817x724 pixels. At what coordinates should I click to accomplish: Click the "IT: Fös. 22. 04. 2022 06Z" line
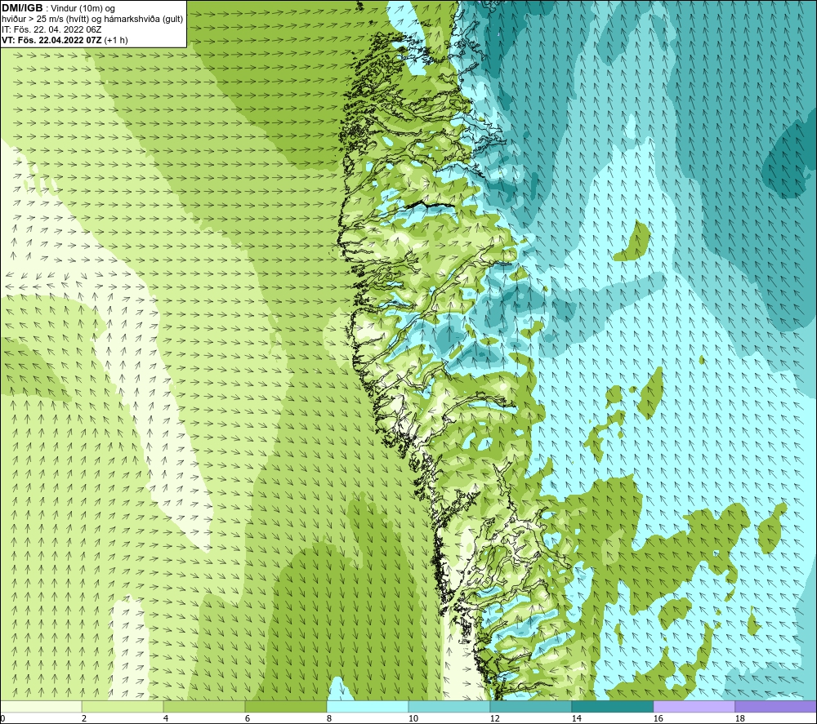[x=51, y=29]
